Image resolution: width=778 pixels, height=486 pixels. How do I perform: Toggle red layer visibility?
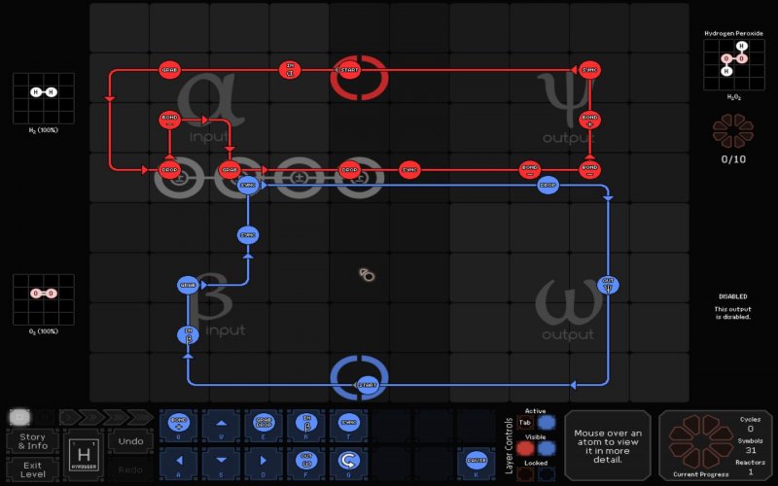[525, 449]
